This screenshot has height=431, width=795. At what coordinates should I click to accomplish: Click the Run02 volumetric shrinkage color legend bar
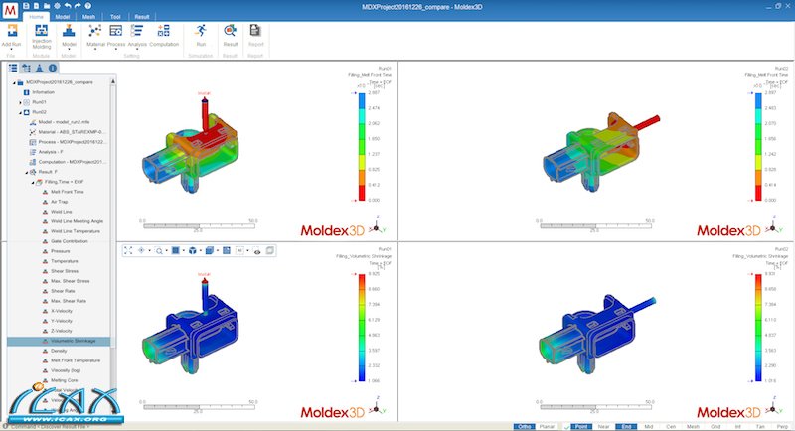tap(758, 328)
